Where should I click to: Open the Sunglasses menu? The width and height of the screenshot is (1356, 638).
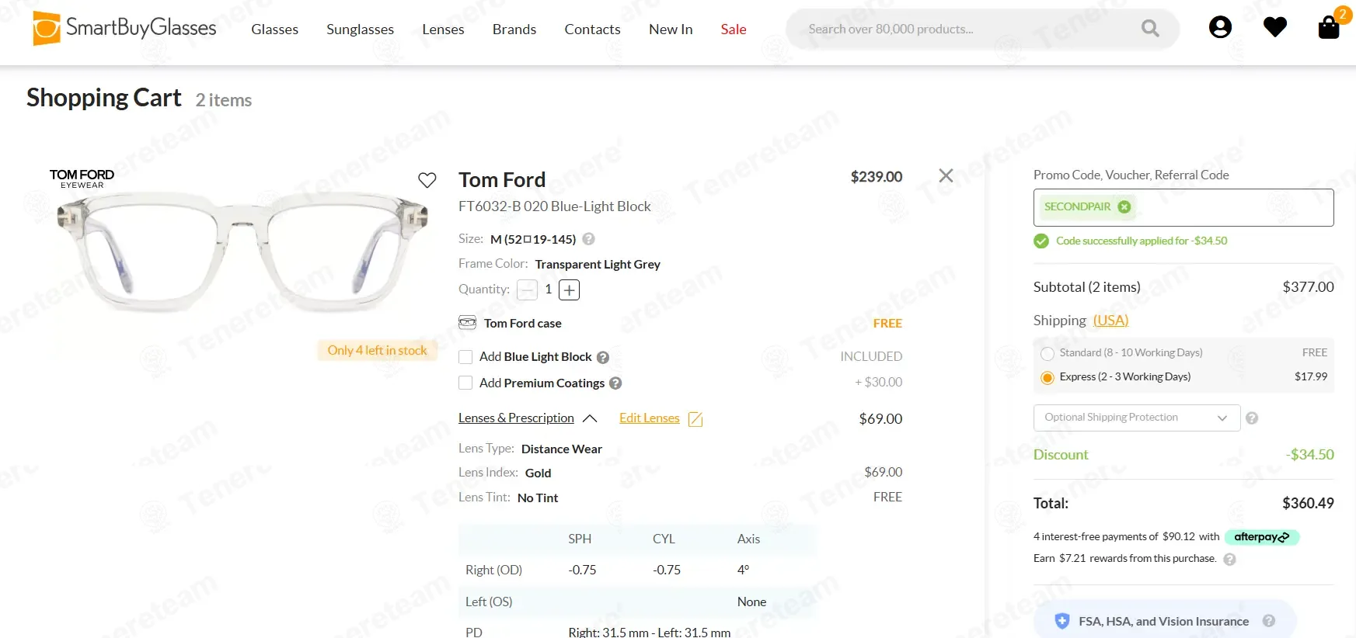click(360, 29)
